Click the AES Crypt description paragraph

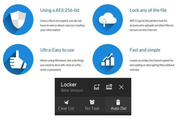click(151, 25)
